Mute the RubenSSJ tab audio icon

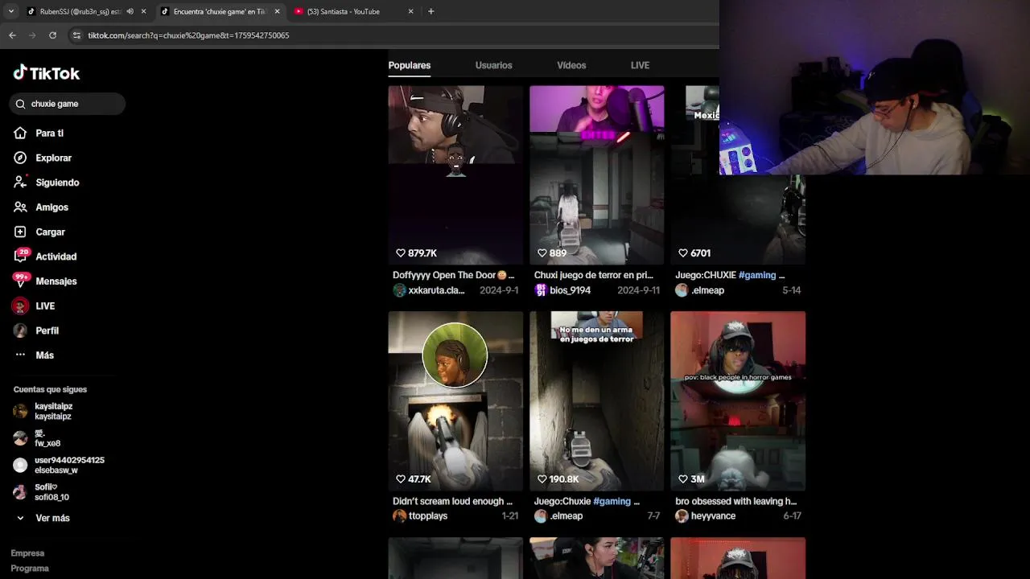[x=130, y=11]
